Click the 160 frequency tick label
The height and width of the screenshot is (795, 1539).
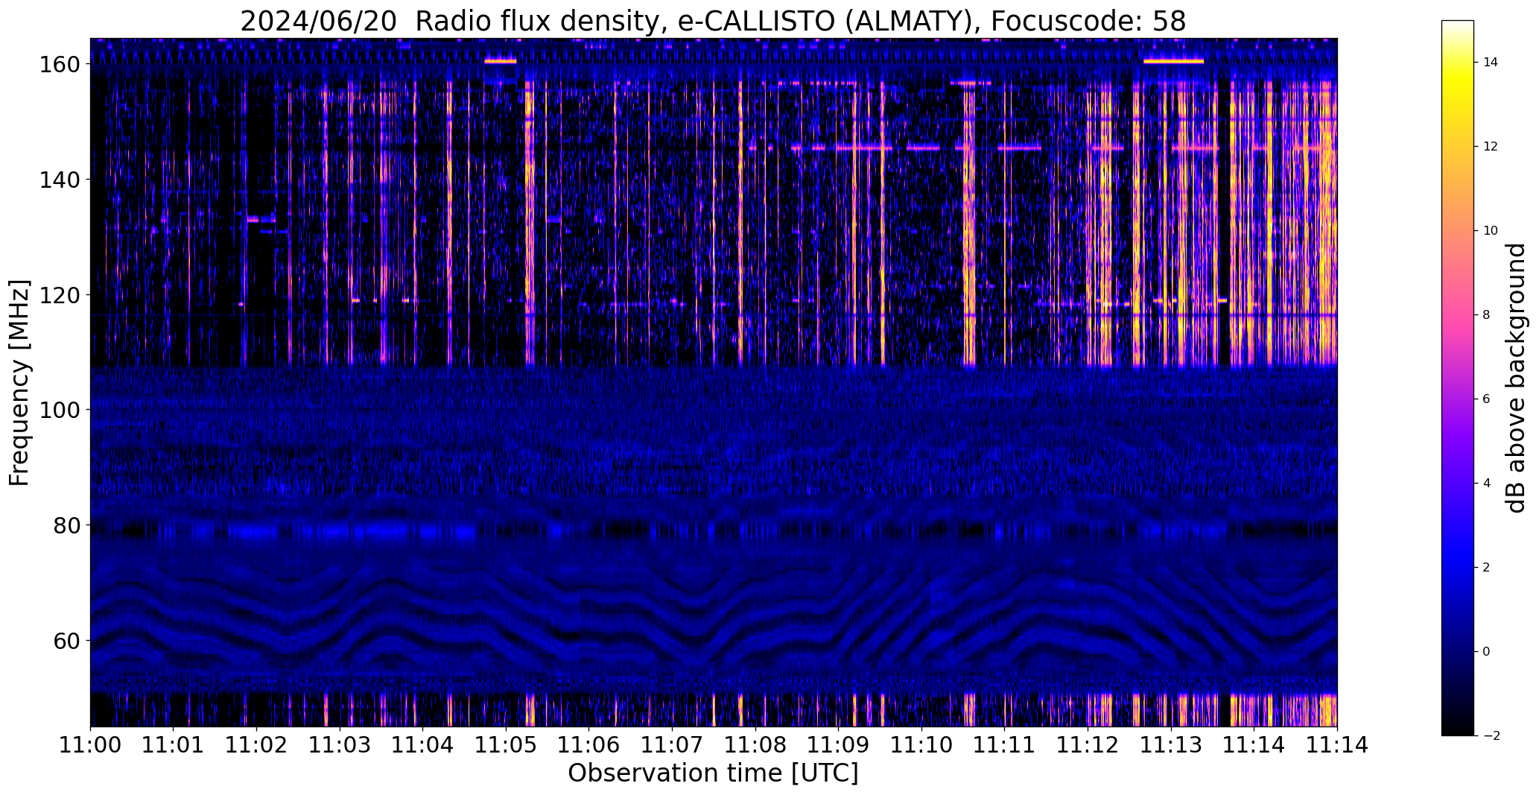click(60, 65)
